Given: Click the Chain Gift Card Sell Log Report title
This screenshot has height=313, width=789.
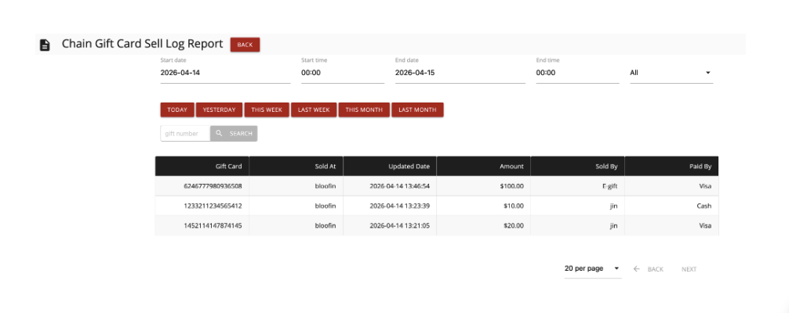Looking at the screenshot, I should click(x=143, y=45).
